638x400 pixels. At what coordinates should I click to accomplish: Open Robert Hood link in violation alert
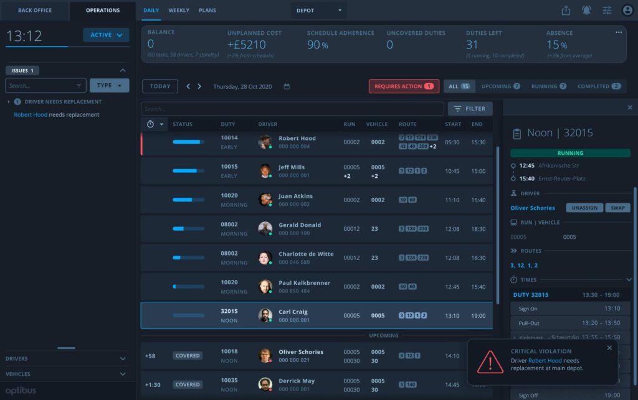pos(545,361)
